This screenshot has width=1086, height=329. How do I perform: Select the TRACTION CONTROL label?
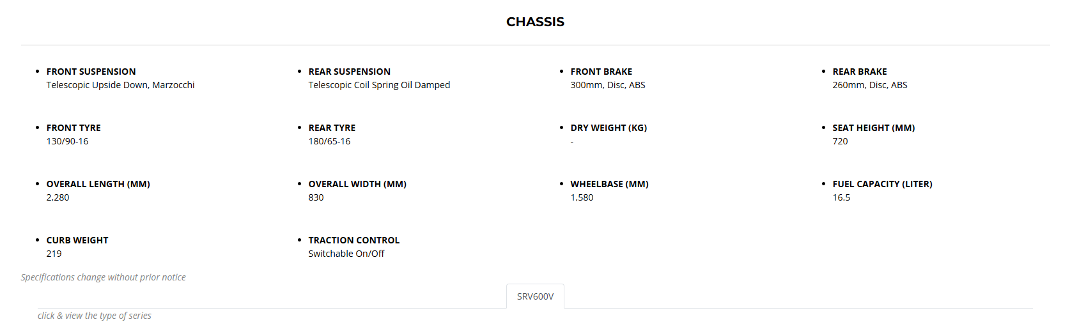pyautogui.click(x=353, y=240)
